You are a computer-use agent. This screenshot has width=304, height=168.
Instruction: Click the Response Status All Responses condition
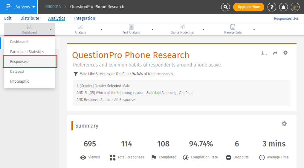click(106, 100)
